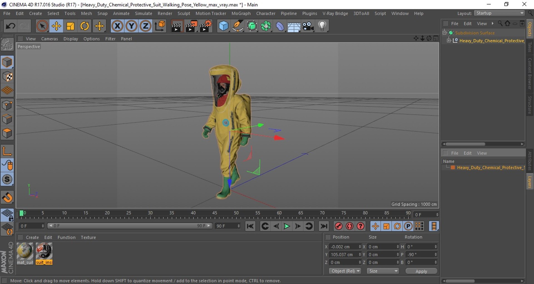
Task: Open the Content Browser side tab
Action: click(530, 74)
